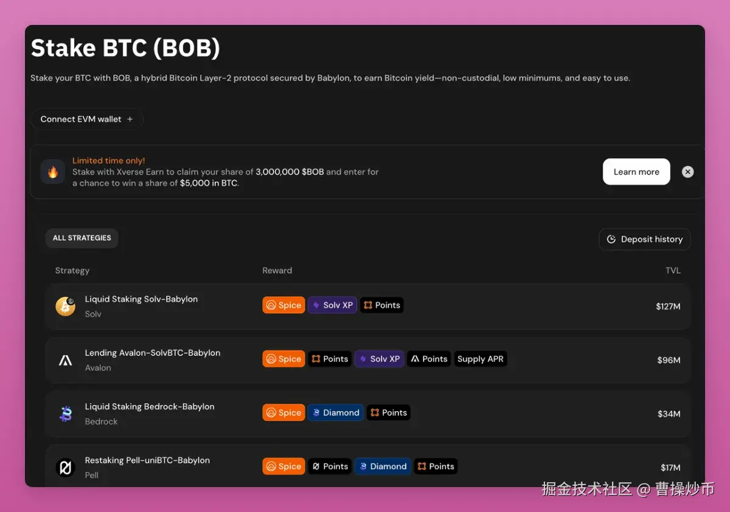The image size is (730, 512).
Task: Click Avalon Points badge left of Supply APR
Action: pos(429,359)
